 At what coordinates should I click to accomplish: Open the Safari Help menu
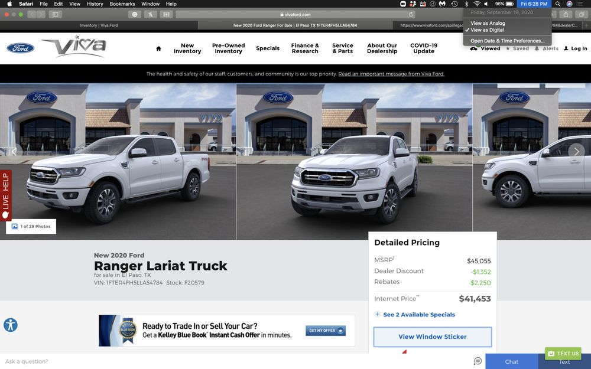tap(171, 4)
